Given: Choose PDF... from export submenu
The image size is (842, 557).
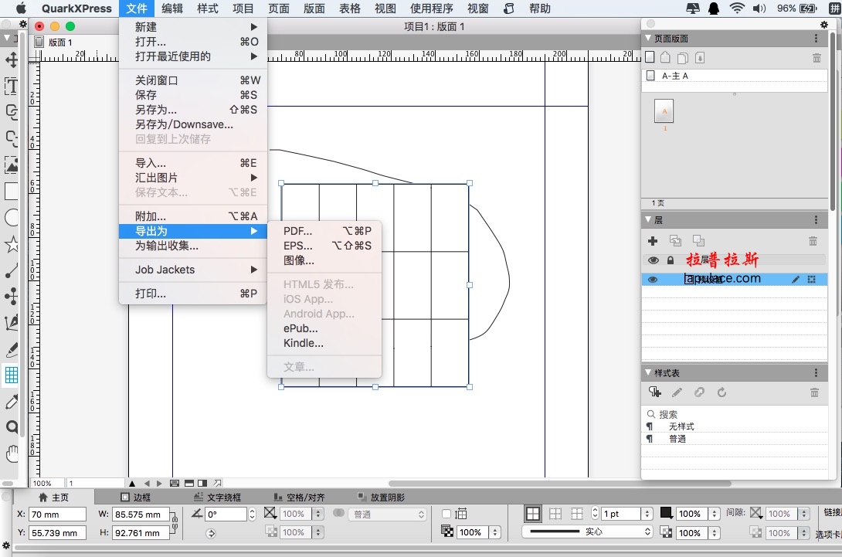Looking at the screenshot, I should click(324, 231).
